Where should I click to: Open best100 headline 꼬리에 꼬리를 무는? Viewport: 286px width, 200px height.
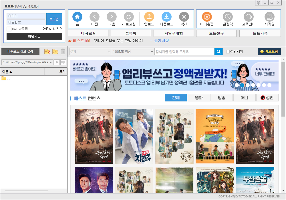(118, 41)
